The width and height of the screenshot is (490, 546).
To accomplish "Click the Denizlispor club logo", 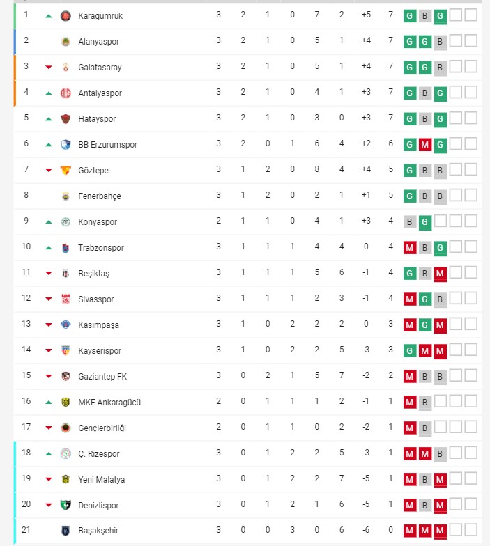I will 66,505.
